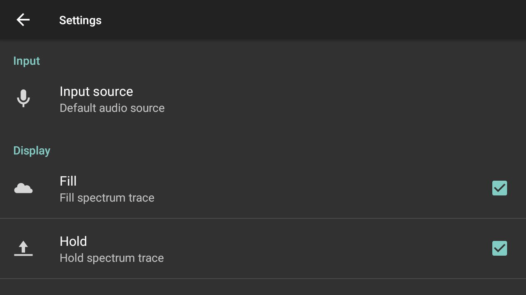This screenshot has height=295, width=526.
Task: Click the cloud icon beside Fill
Action: (23, 188)
